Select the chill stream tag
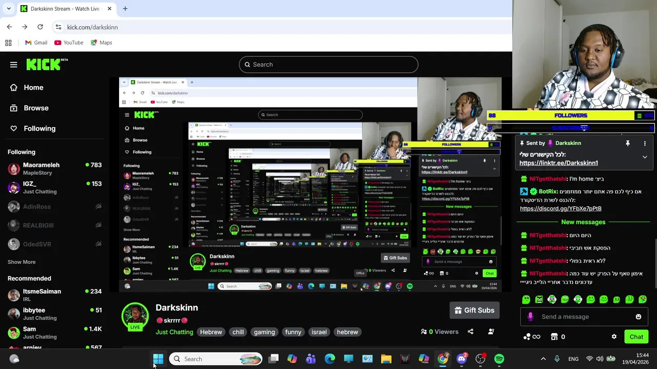The width and height of the screenshot is (657, 369). tap(238, 332)
